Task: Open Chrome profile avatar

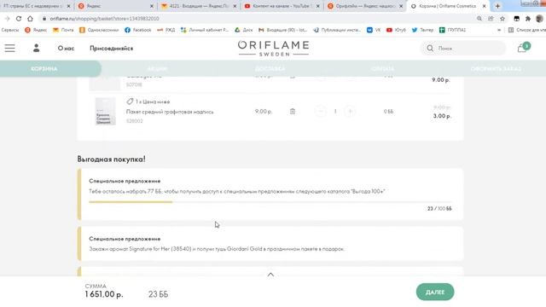Action: click(x=539, y=19)
